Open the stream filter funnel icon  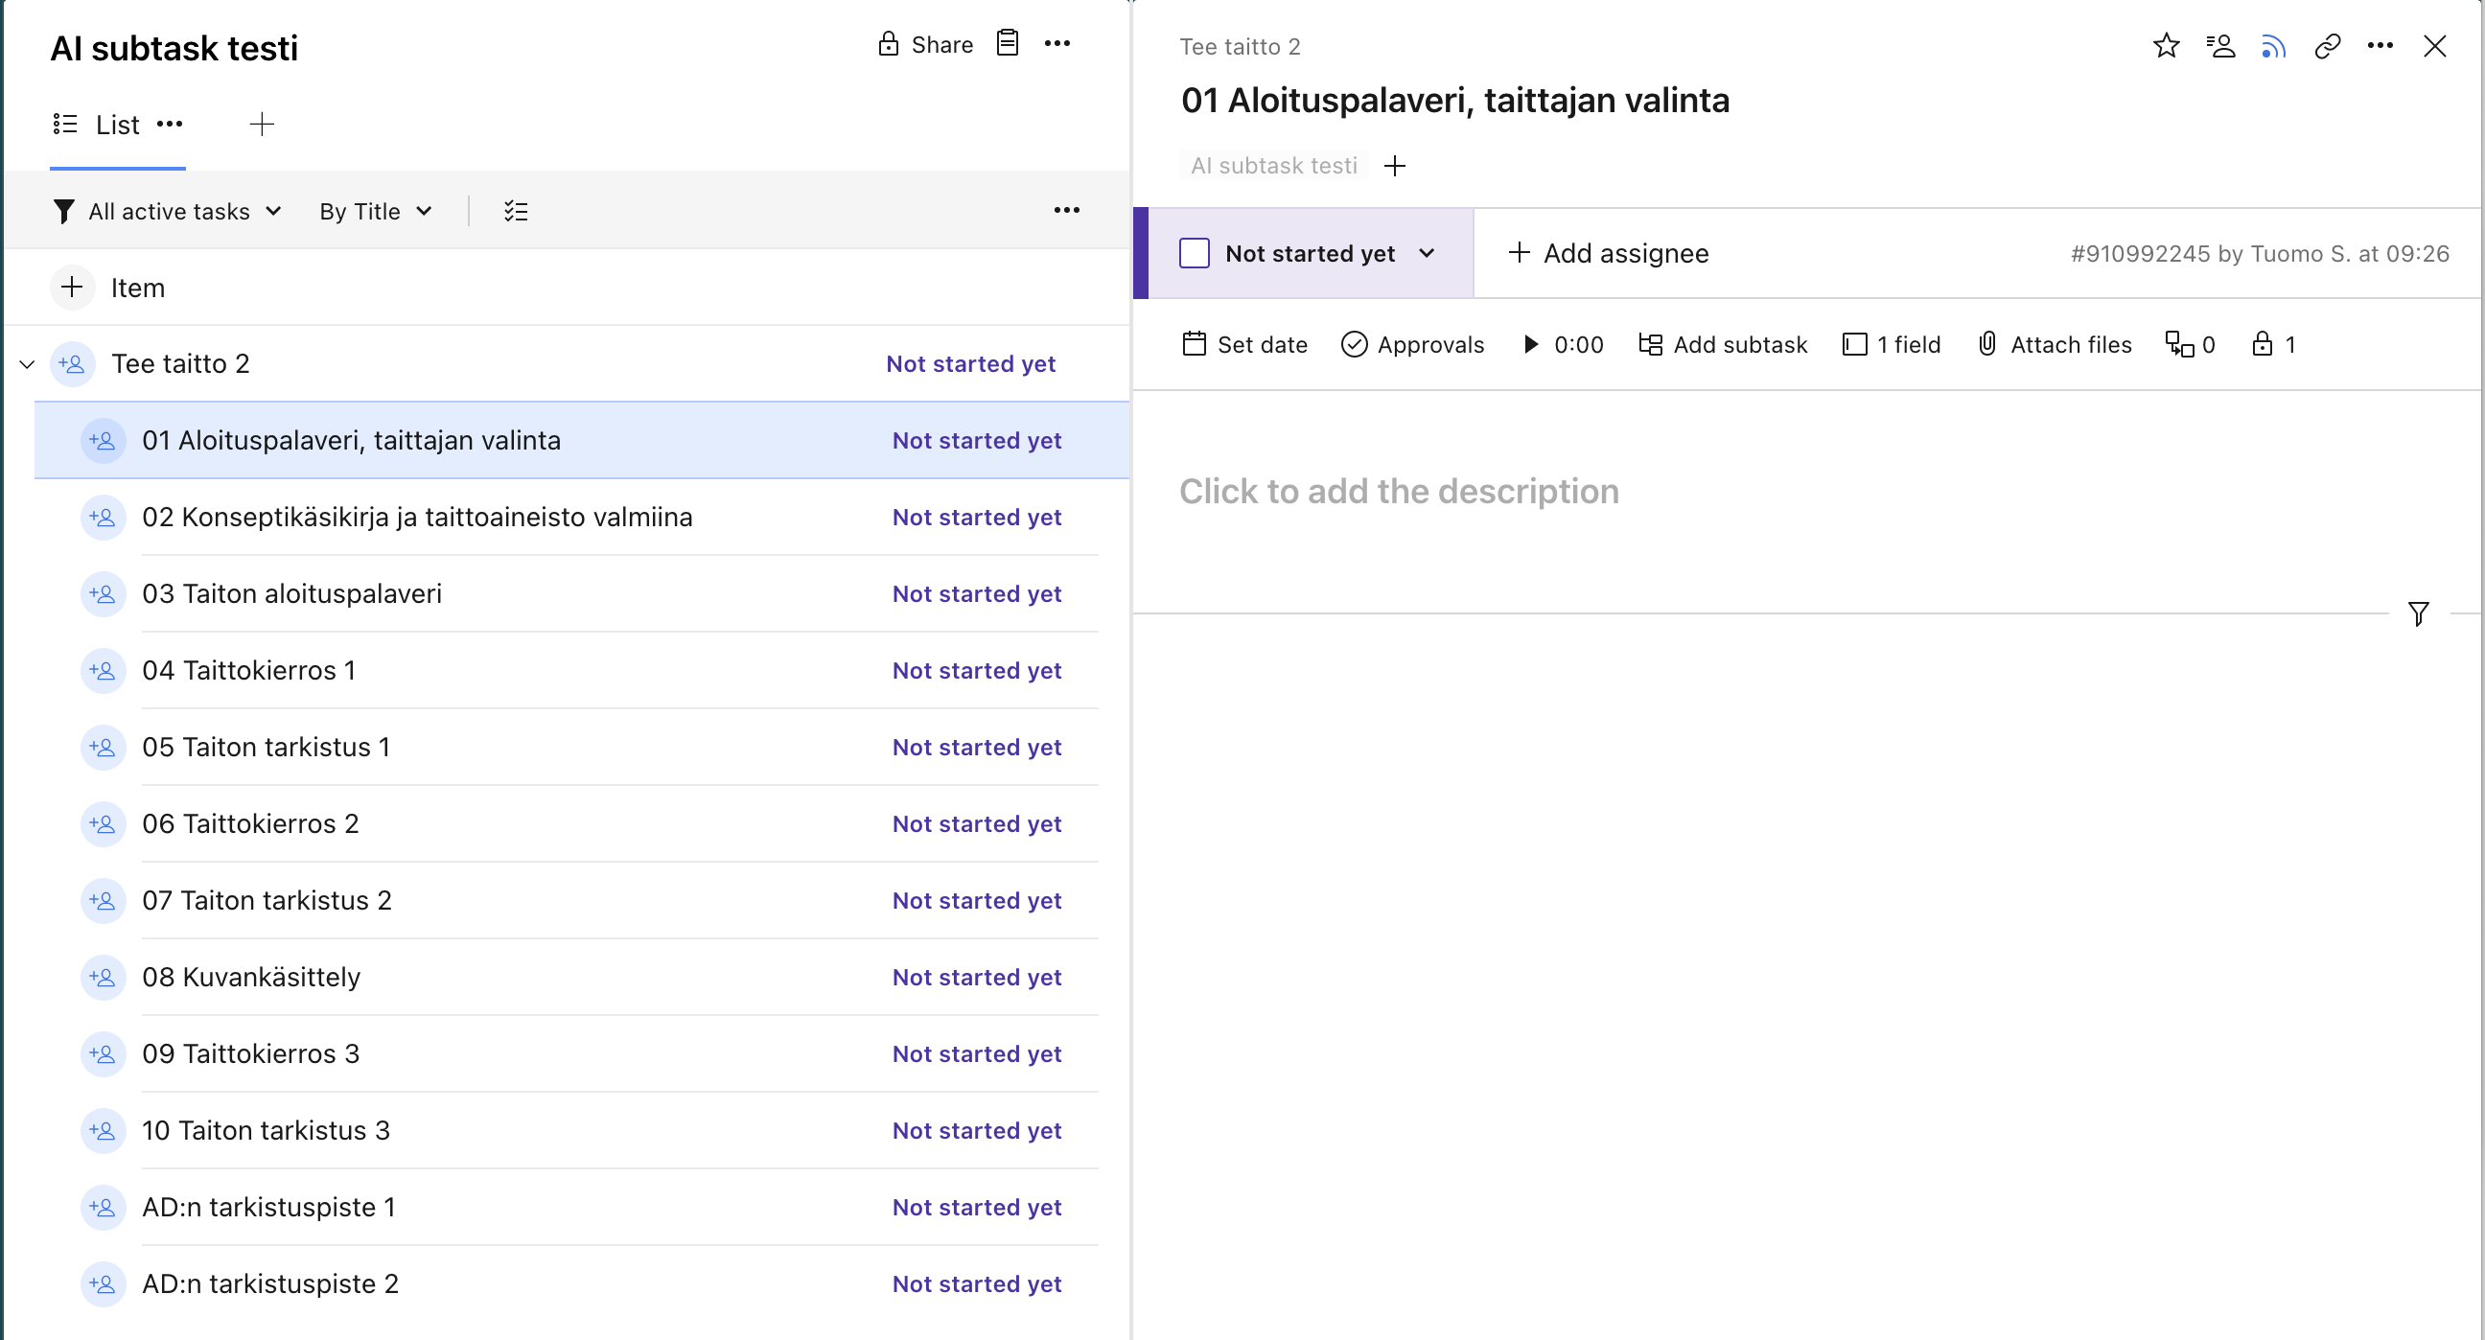[2418, 613]
